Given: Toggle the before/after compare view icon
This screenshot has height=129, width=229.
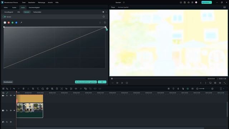Looking at the screenshot, I should (x=103, y=12).
